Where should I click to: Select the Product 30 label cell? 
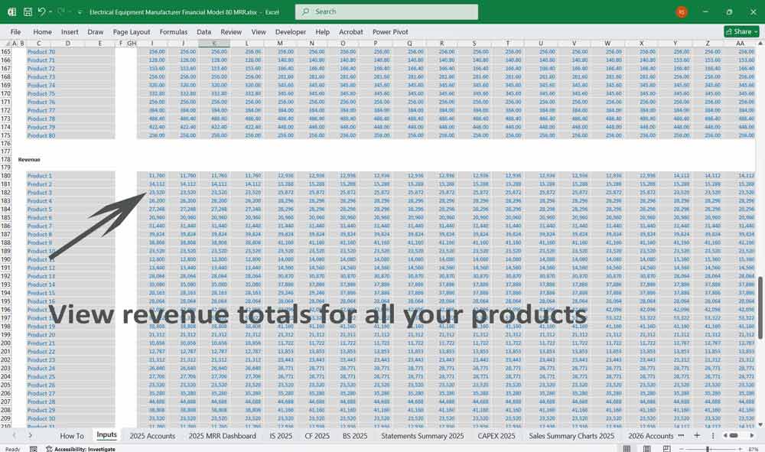tap(41, 418)
